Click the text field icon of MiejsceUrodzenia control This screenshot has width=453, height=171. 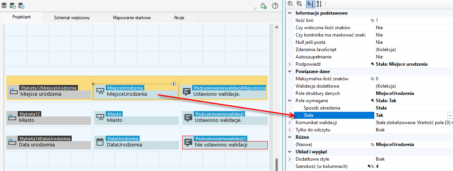(x=100, y=91)
